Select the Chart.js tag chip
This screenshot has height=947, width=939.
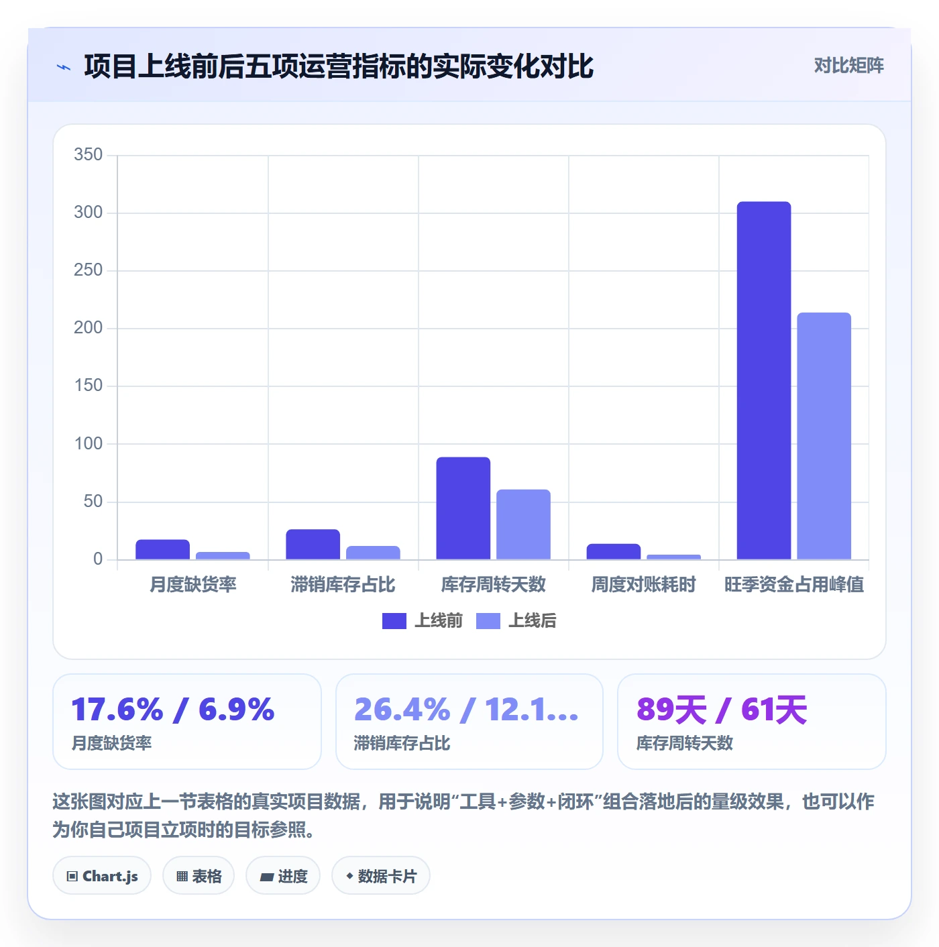102,876
